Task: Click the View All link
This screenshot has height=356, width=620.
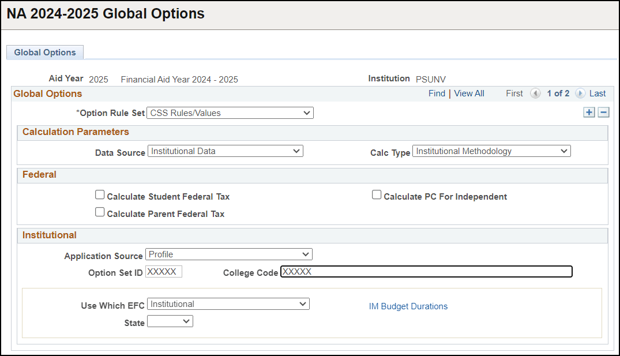Action: (x=469, y=93)
